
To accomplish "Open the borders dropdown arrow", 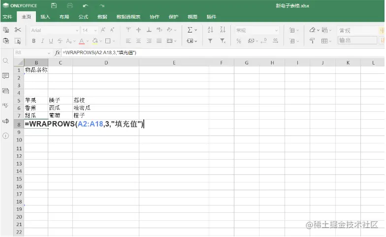I will pos(114,41).
